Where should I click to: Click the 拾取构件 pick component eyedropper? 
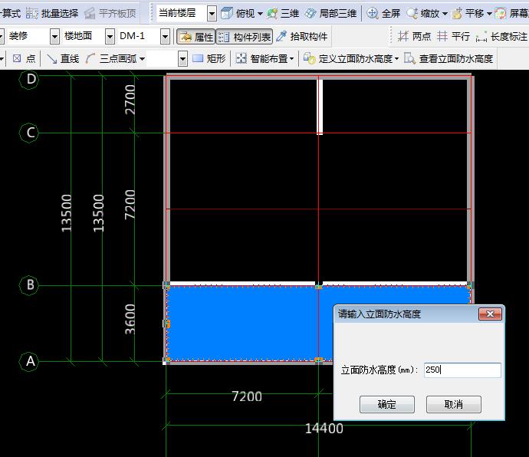(302, 37)
